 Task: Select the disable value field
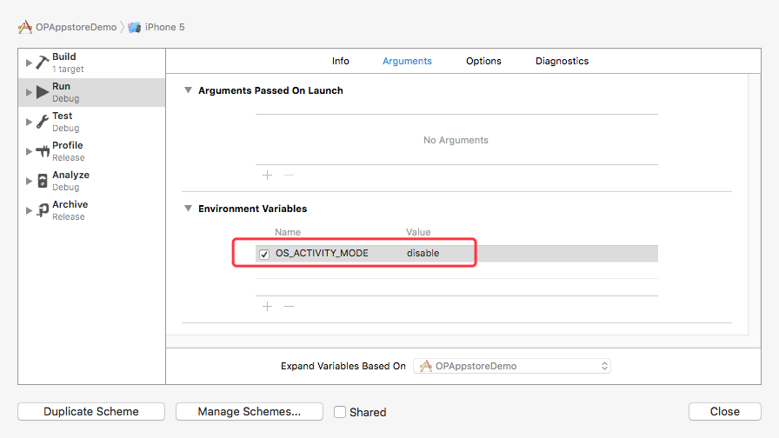tap(423, 253)
